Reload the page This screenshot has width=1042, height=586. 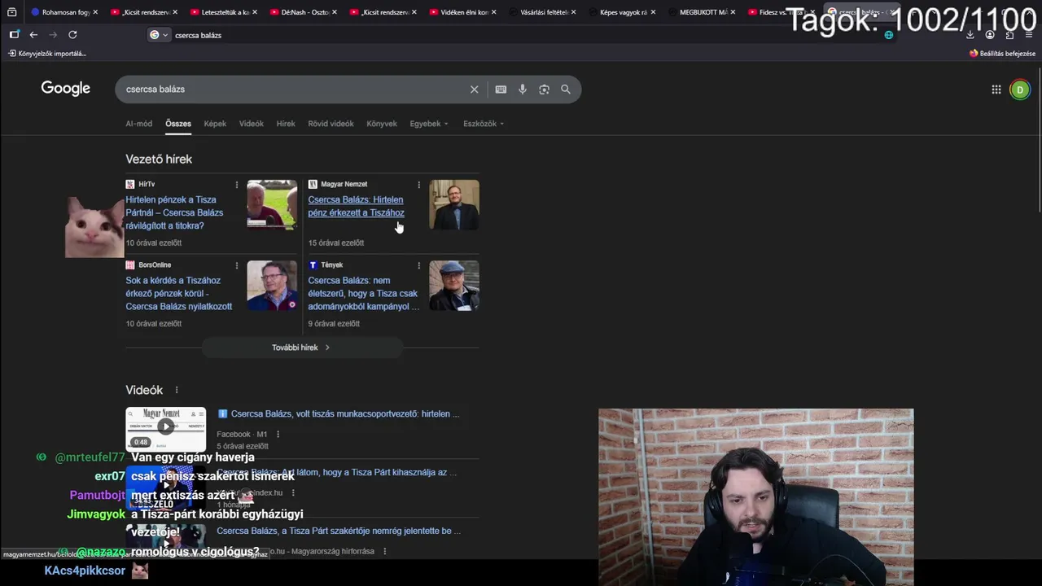(x=72, y=35)
